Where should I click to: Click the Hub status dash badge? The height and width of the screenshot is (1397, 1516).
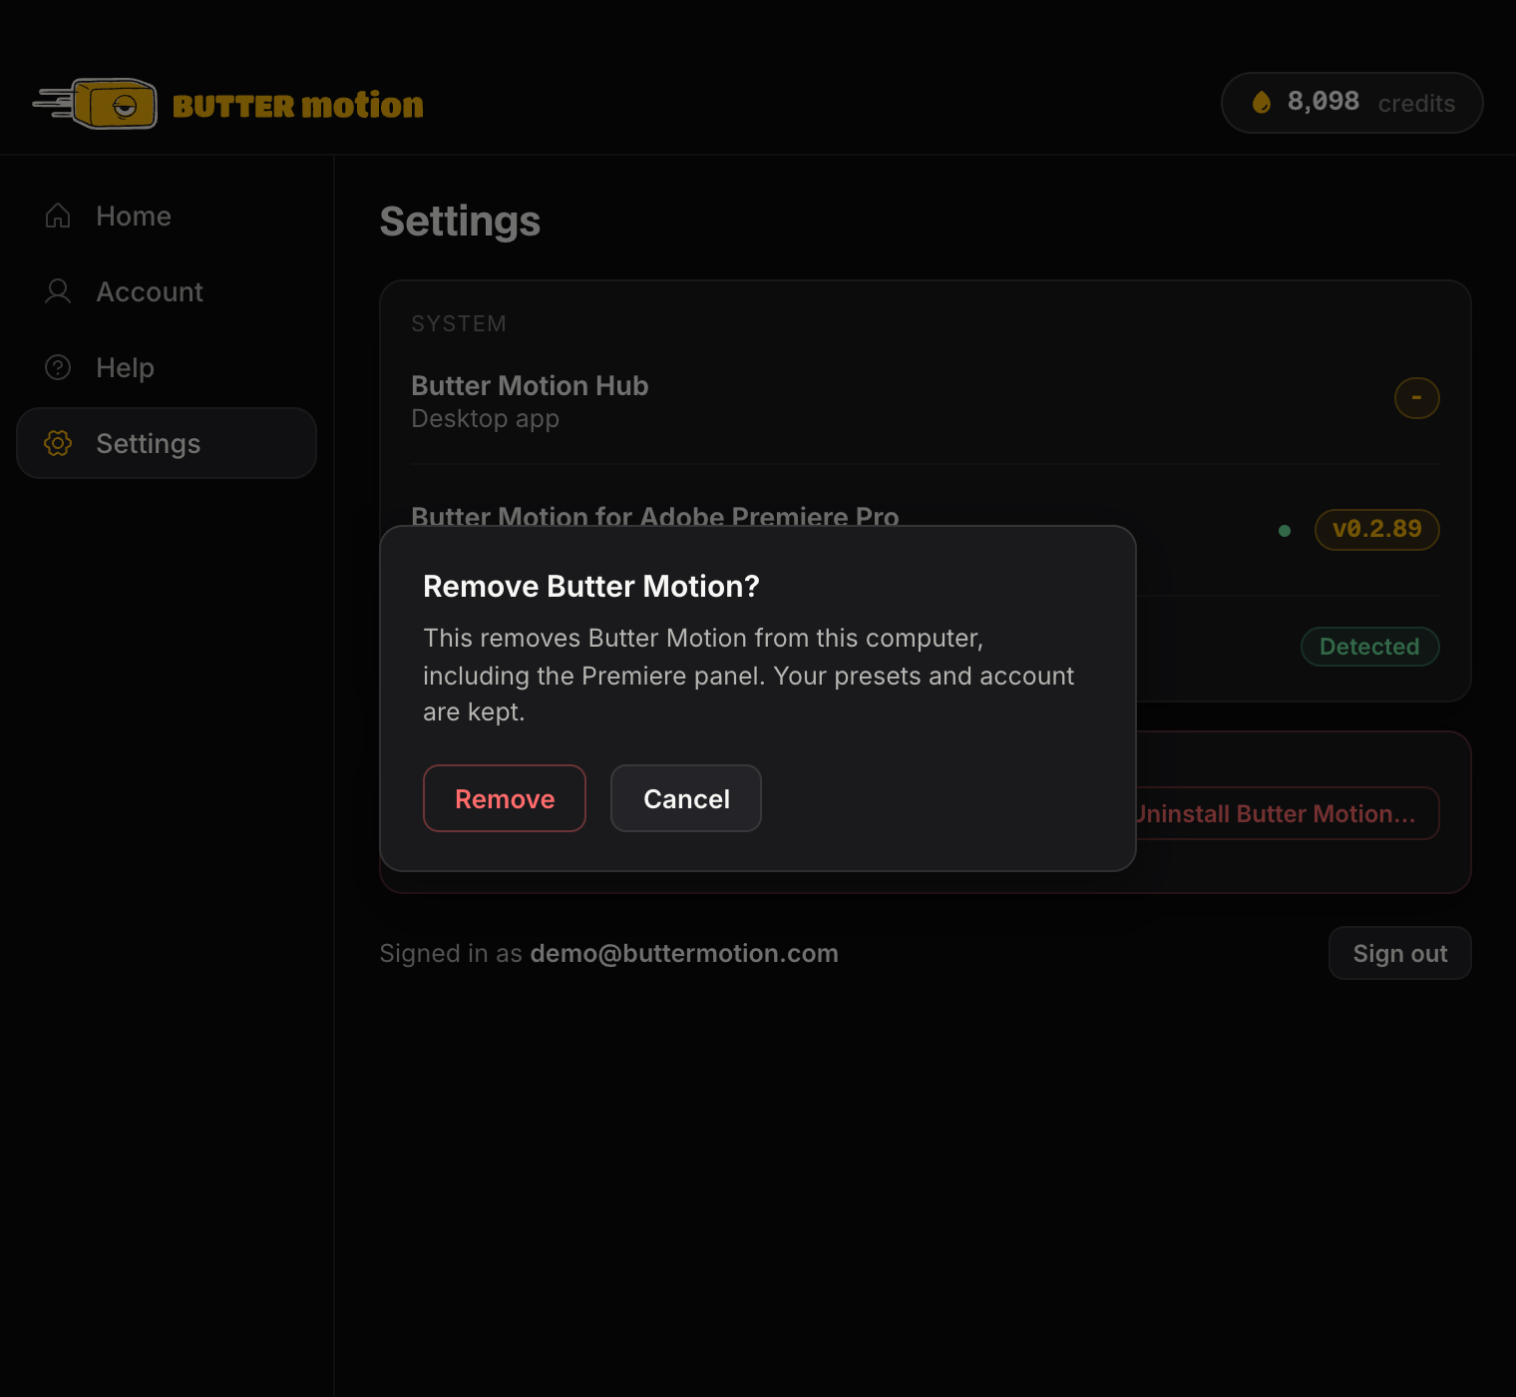point(1416,398)
